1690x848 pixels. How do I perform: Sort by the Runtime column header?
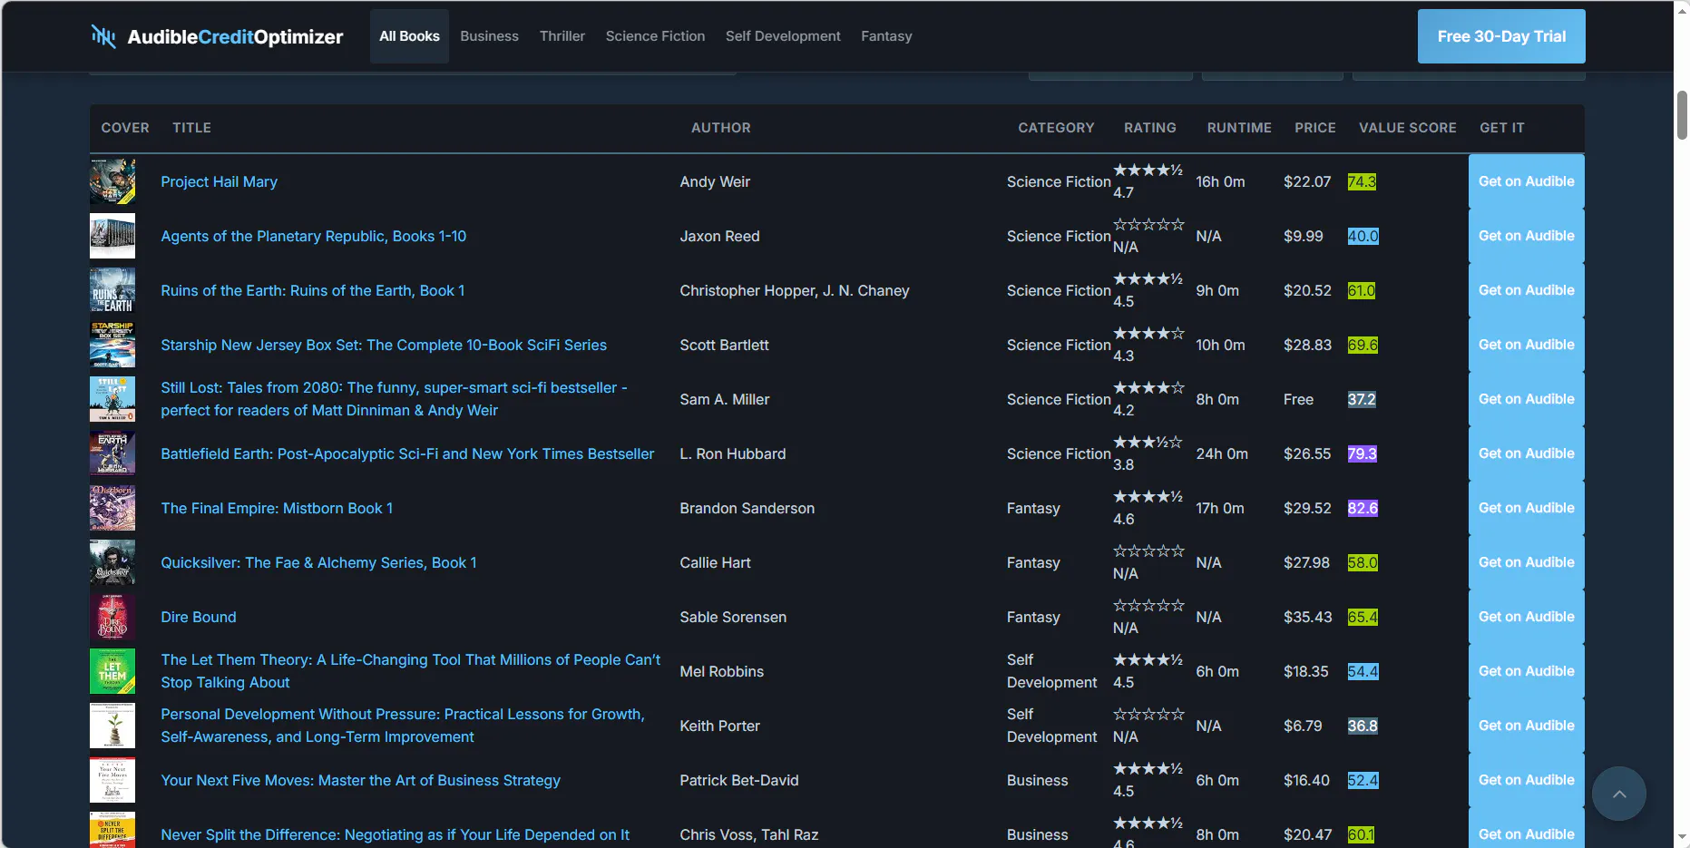[1239, 128]
